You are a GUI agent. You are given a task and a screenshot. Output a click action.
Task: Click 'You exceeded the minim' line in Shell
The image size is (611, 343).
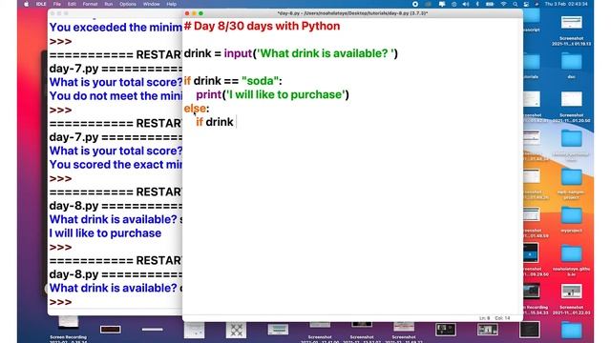pos(116,28)
